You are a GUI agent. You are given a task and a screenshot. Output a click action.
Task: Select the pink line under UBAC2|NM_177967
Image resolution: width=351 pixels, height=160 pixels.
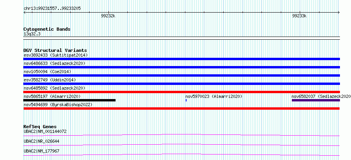tap(181, 154)
